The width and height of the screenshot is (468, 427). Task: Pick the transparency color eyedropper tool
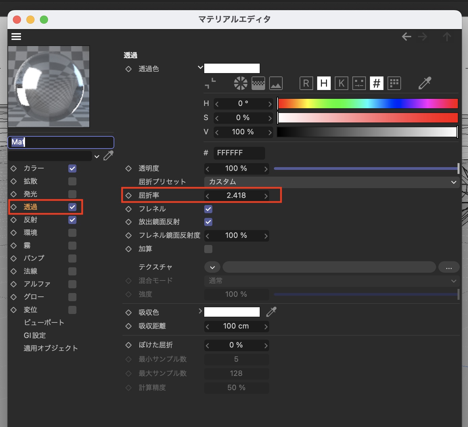click(x=425, y=83)
